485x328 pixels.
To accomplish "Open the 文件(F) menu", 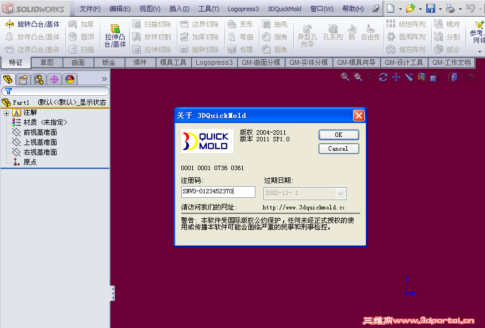I will click(90, 9).
